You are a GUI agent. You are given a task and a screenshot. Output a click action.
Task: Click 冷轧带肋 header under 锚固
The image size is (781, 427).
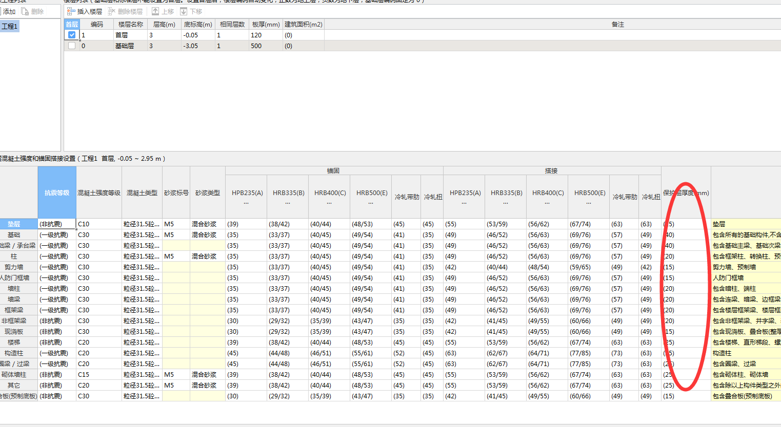[406, 197]
